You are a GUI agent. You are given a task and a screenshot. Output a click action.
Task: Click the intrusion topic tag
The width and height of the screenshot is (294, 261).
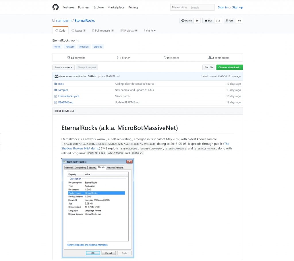(84, 47)
